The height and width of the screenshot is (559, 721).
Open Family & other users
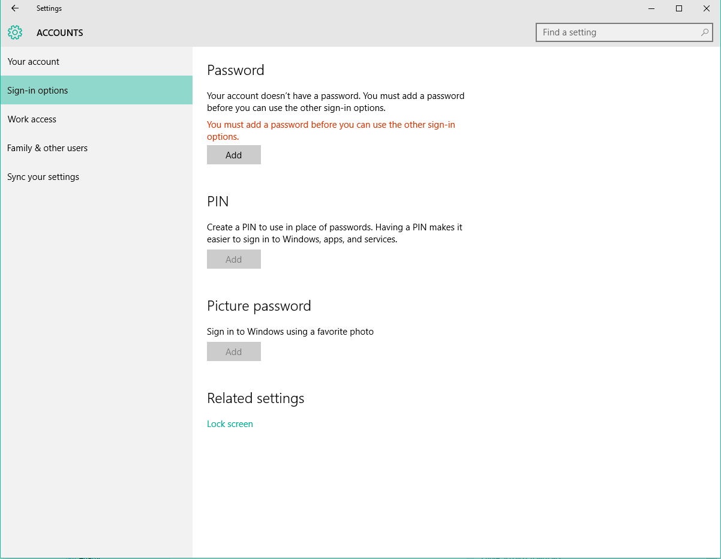coord(97,148)
